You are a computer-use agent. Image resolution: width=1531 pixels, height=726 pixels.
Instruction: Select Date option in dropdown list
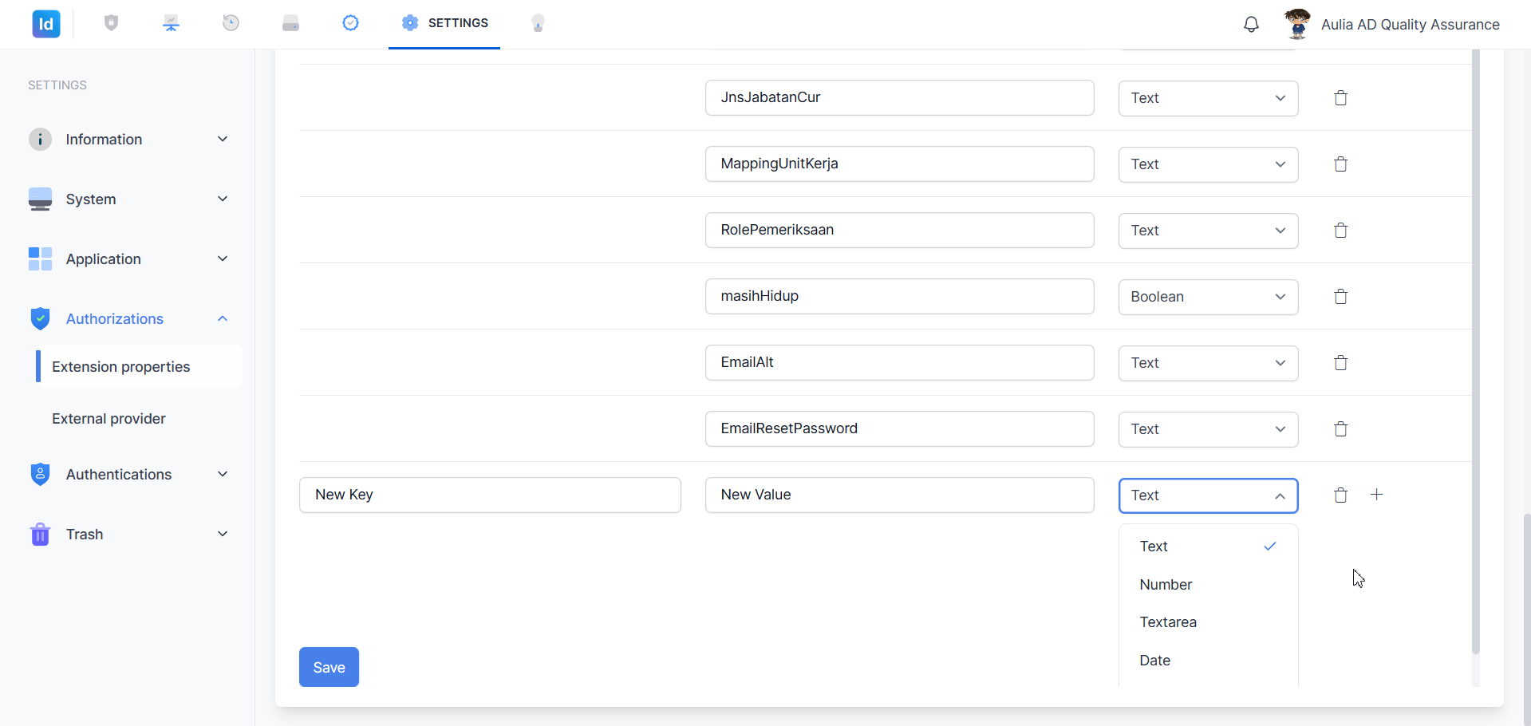pyautogui.click(x=1208, y=661)
